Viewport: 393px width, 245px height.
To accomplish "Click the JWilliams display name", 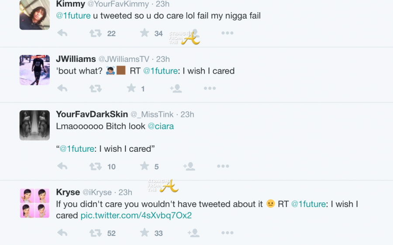I will [76, 59].
